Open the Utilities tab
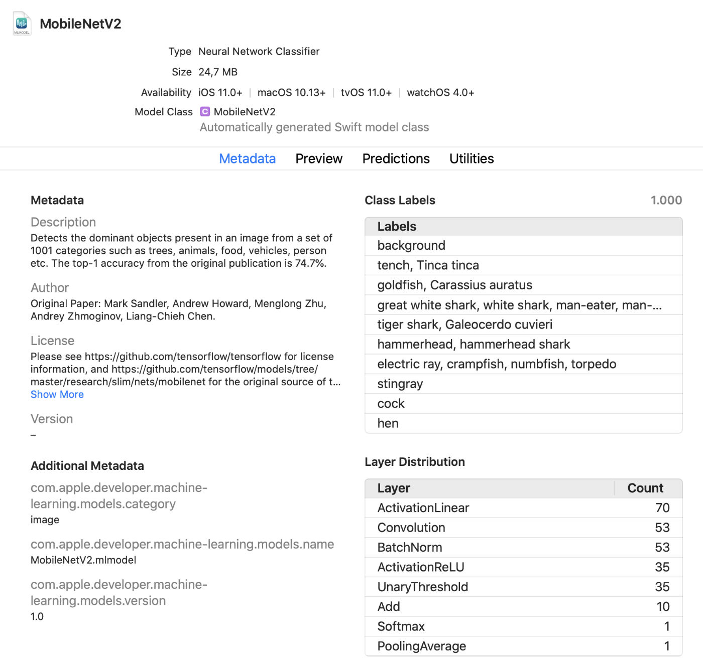 coord(471,158)
